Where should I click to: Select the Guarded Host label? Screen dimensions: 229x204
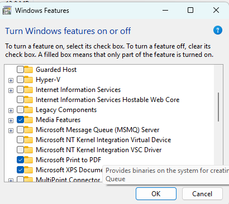click(x=56, y=70)
